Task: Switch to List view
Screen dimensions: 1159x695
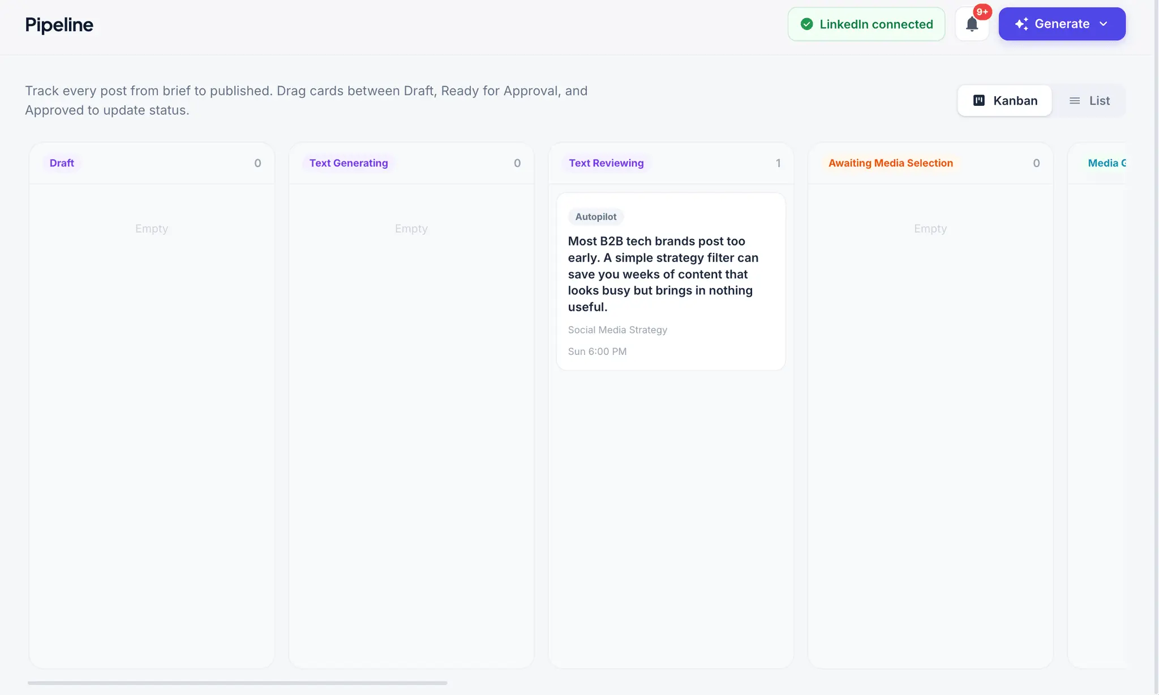Action: [x=1089, y=101]
